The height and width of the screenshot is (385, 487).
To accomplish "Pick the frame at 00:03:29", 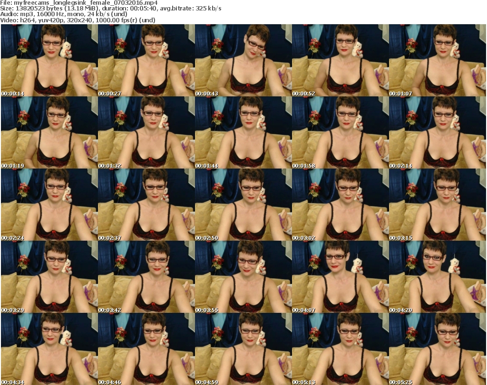I will pyautogui.click(x=49, y=277).
